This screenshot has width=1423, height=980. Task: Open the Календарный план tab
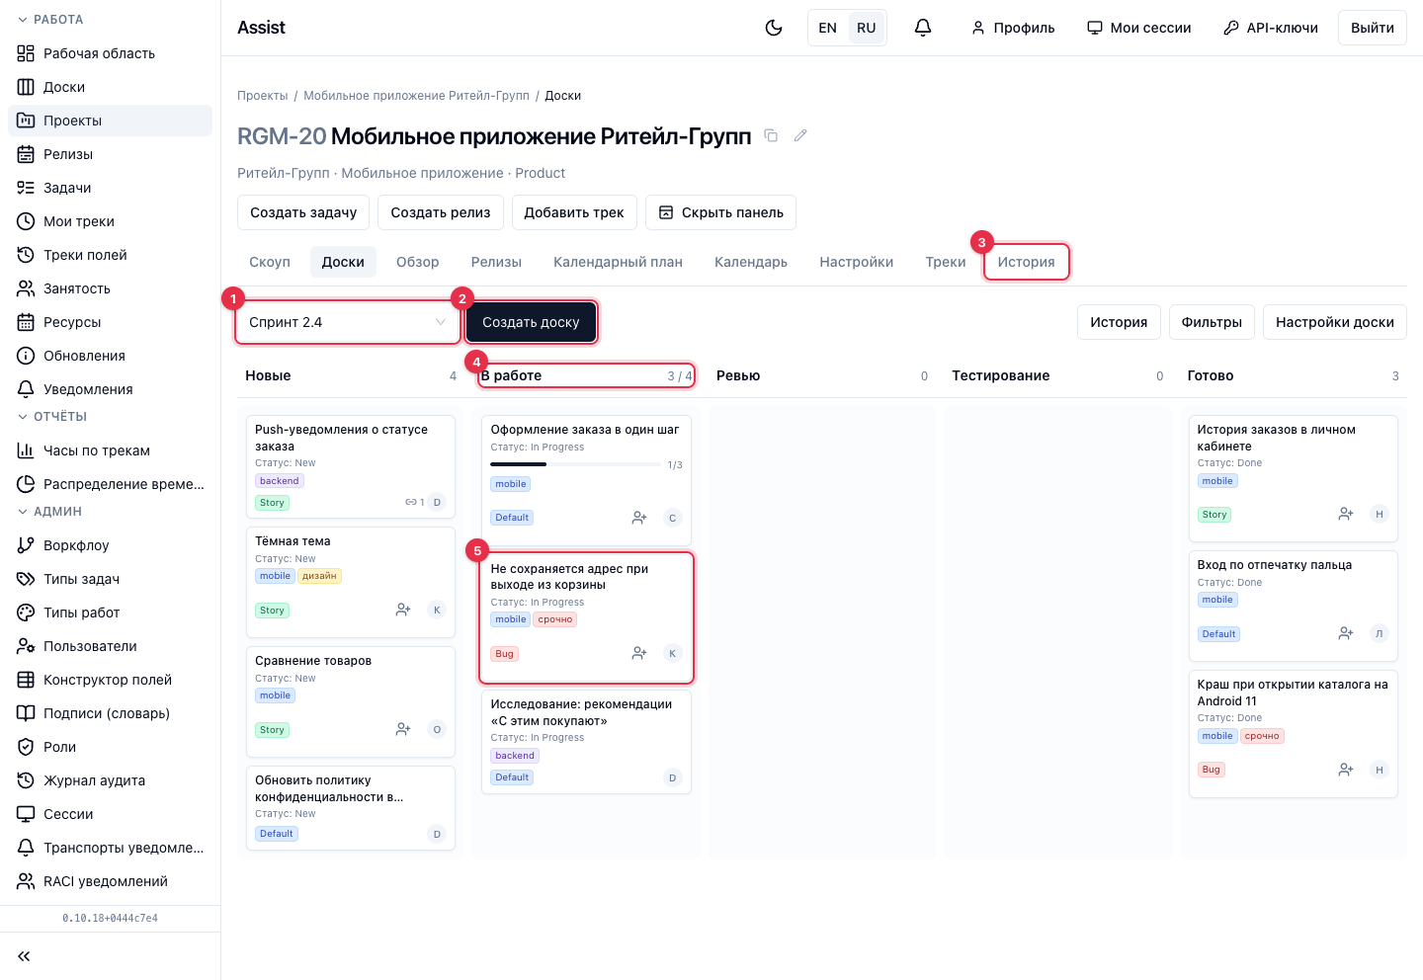[x=618, y=262]
